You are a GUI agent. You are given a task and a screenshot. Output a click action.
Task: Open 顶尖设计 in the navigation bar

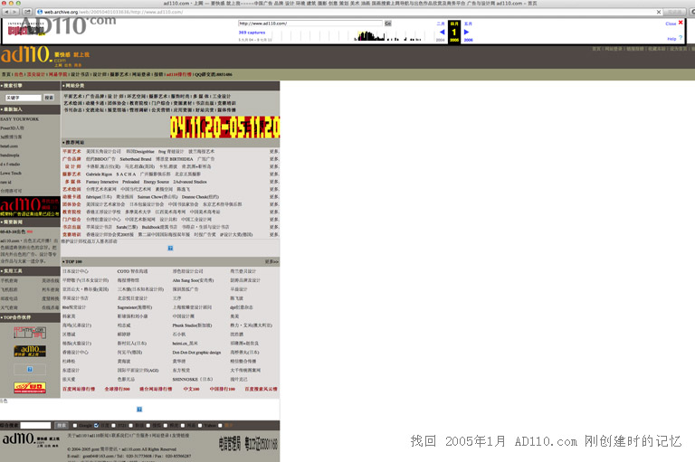point(36,74)
